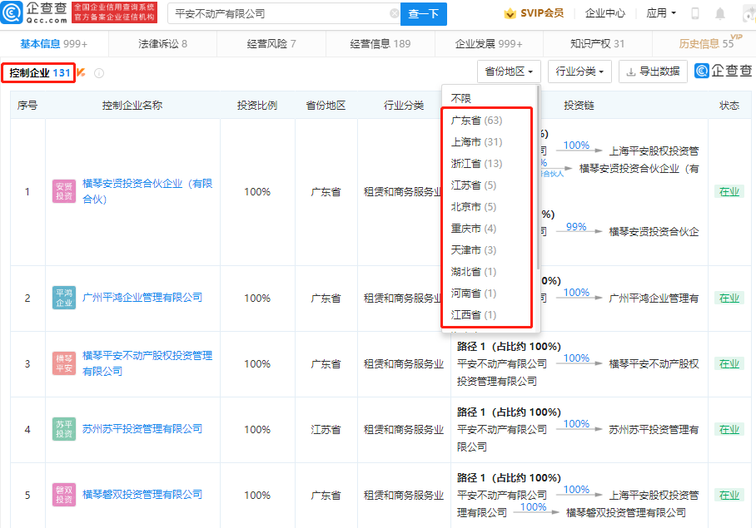Open 广州平鸿企业管理有限公司 company link
756x528 pixels.
[142, 298]
